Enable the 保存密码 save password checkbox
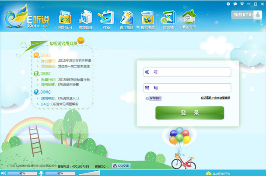The height and width of the screenshot is (176, 266). pyautogui.click(x=147, y=99)
